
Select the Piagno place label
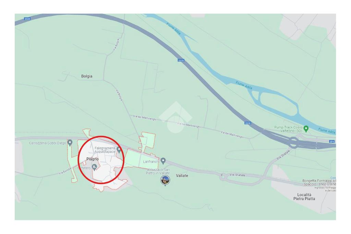coord(93,159)
